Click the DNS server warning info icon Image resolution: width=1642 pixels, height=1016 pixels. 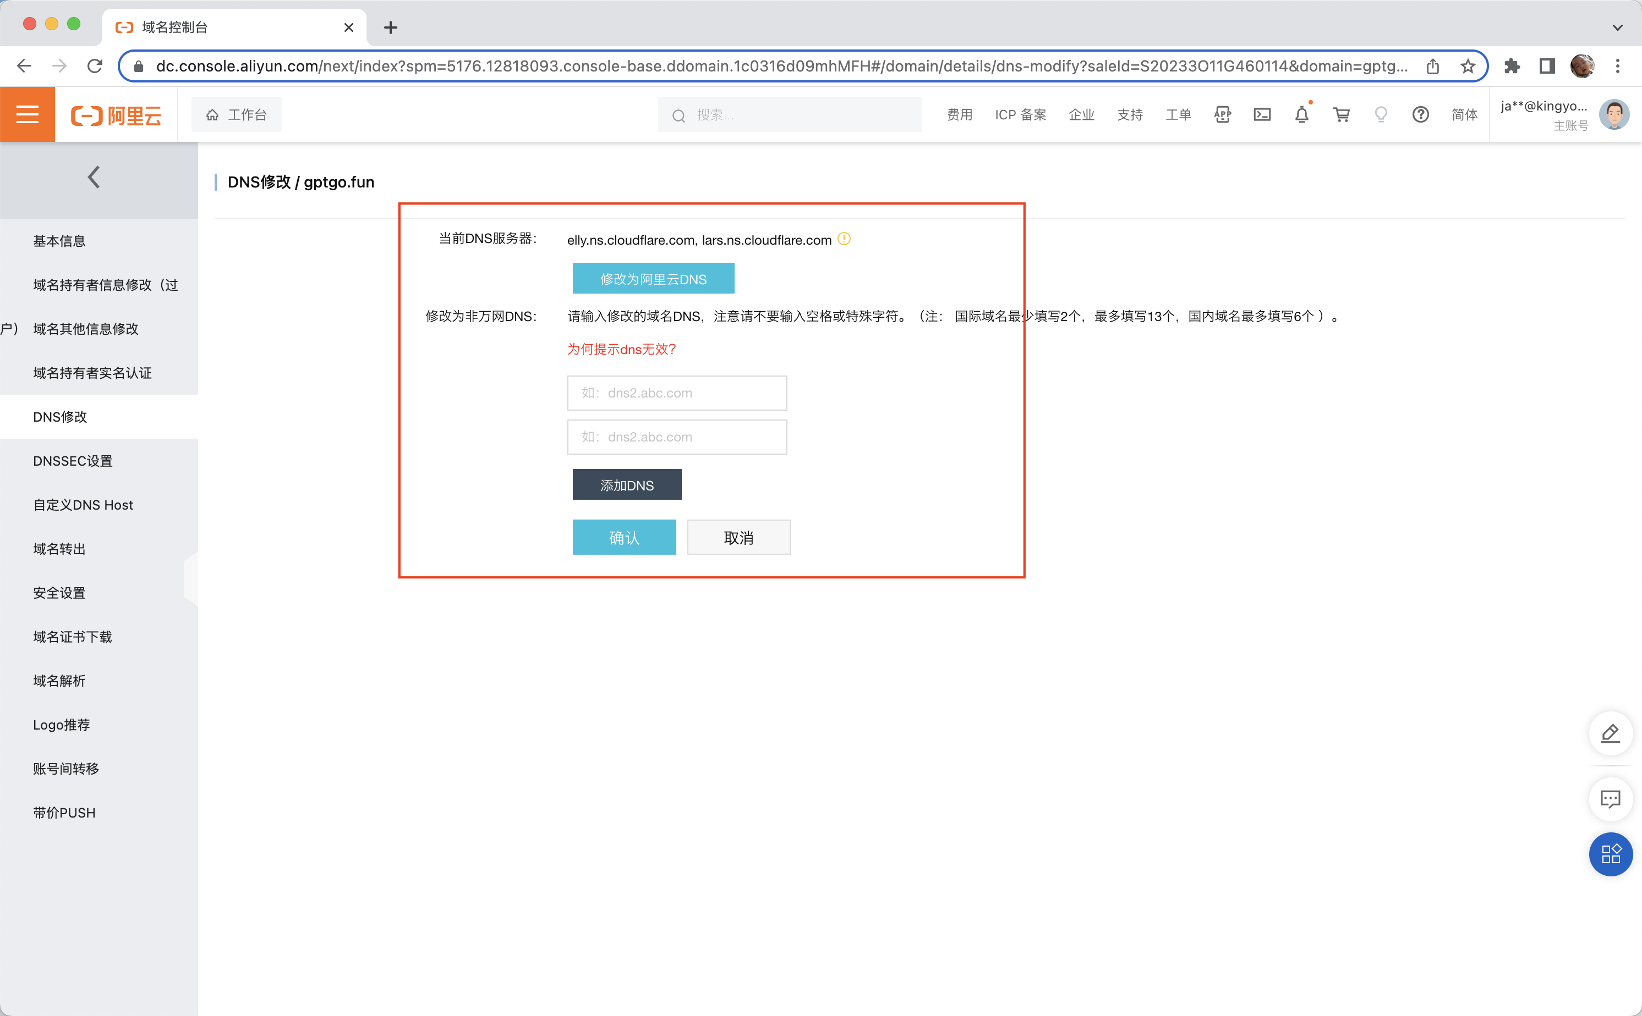click(844, 239)
